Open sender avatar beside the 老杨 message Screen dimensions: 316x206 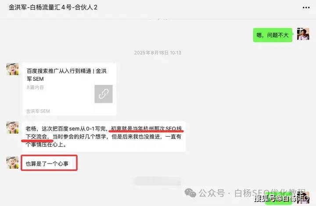pyautogui.click(x=12, y=127)
